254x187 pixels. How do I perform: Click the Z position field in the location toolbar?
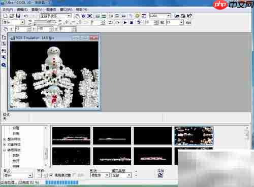(x=68, y=29)
